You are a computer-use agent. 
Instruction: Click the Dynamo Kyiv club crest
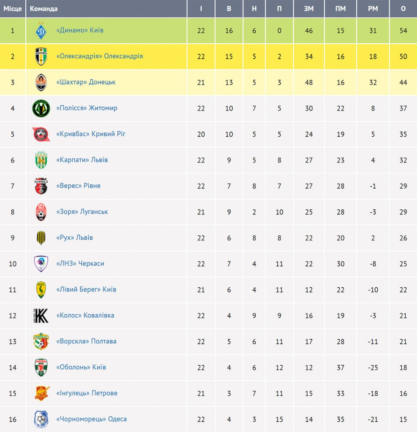point(41,30)
